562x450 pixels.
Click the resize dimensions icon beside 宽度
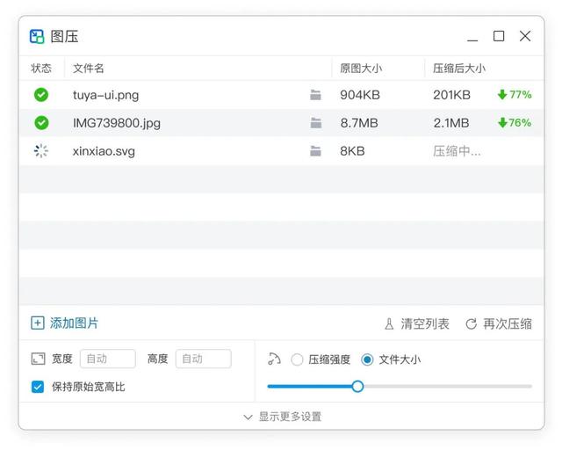pos(38,359)
